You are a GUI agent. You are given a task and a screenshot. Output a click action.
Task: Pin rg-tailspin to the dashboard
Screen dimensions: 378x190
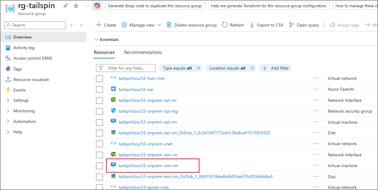pos(65,5)
